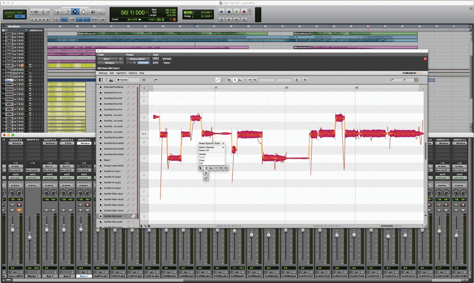Toggle Grid edit mode
474x283 pixels.
click(x=20, y=16)
